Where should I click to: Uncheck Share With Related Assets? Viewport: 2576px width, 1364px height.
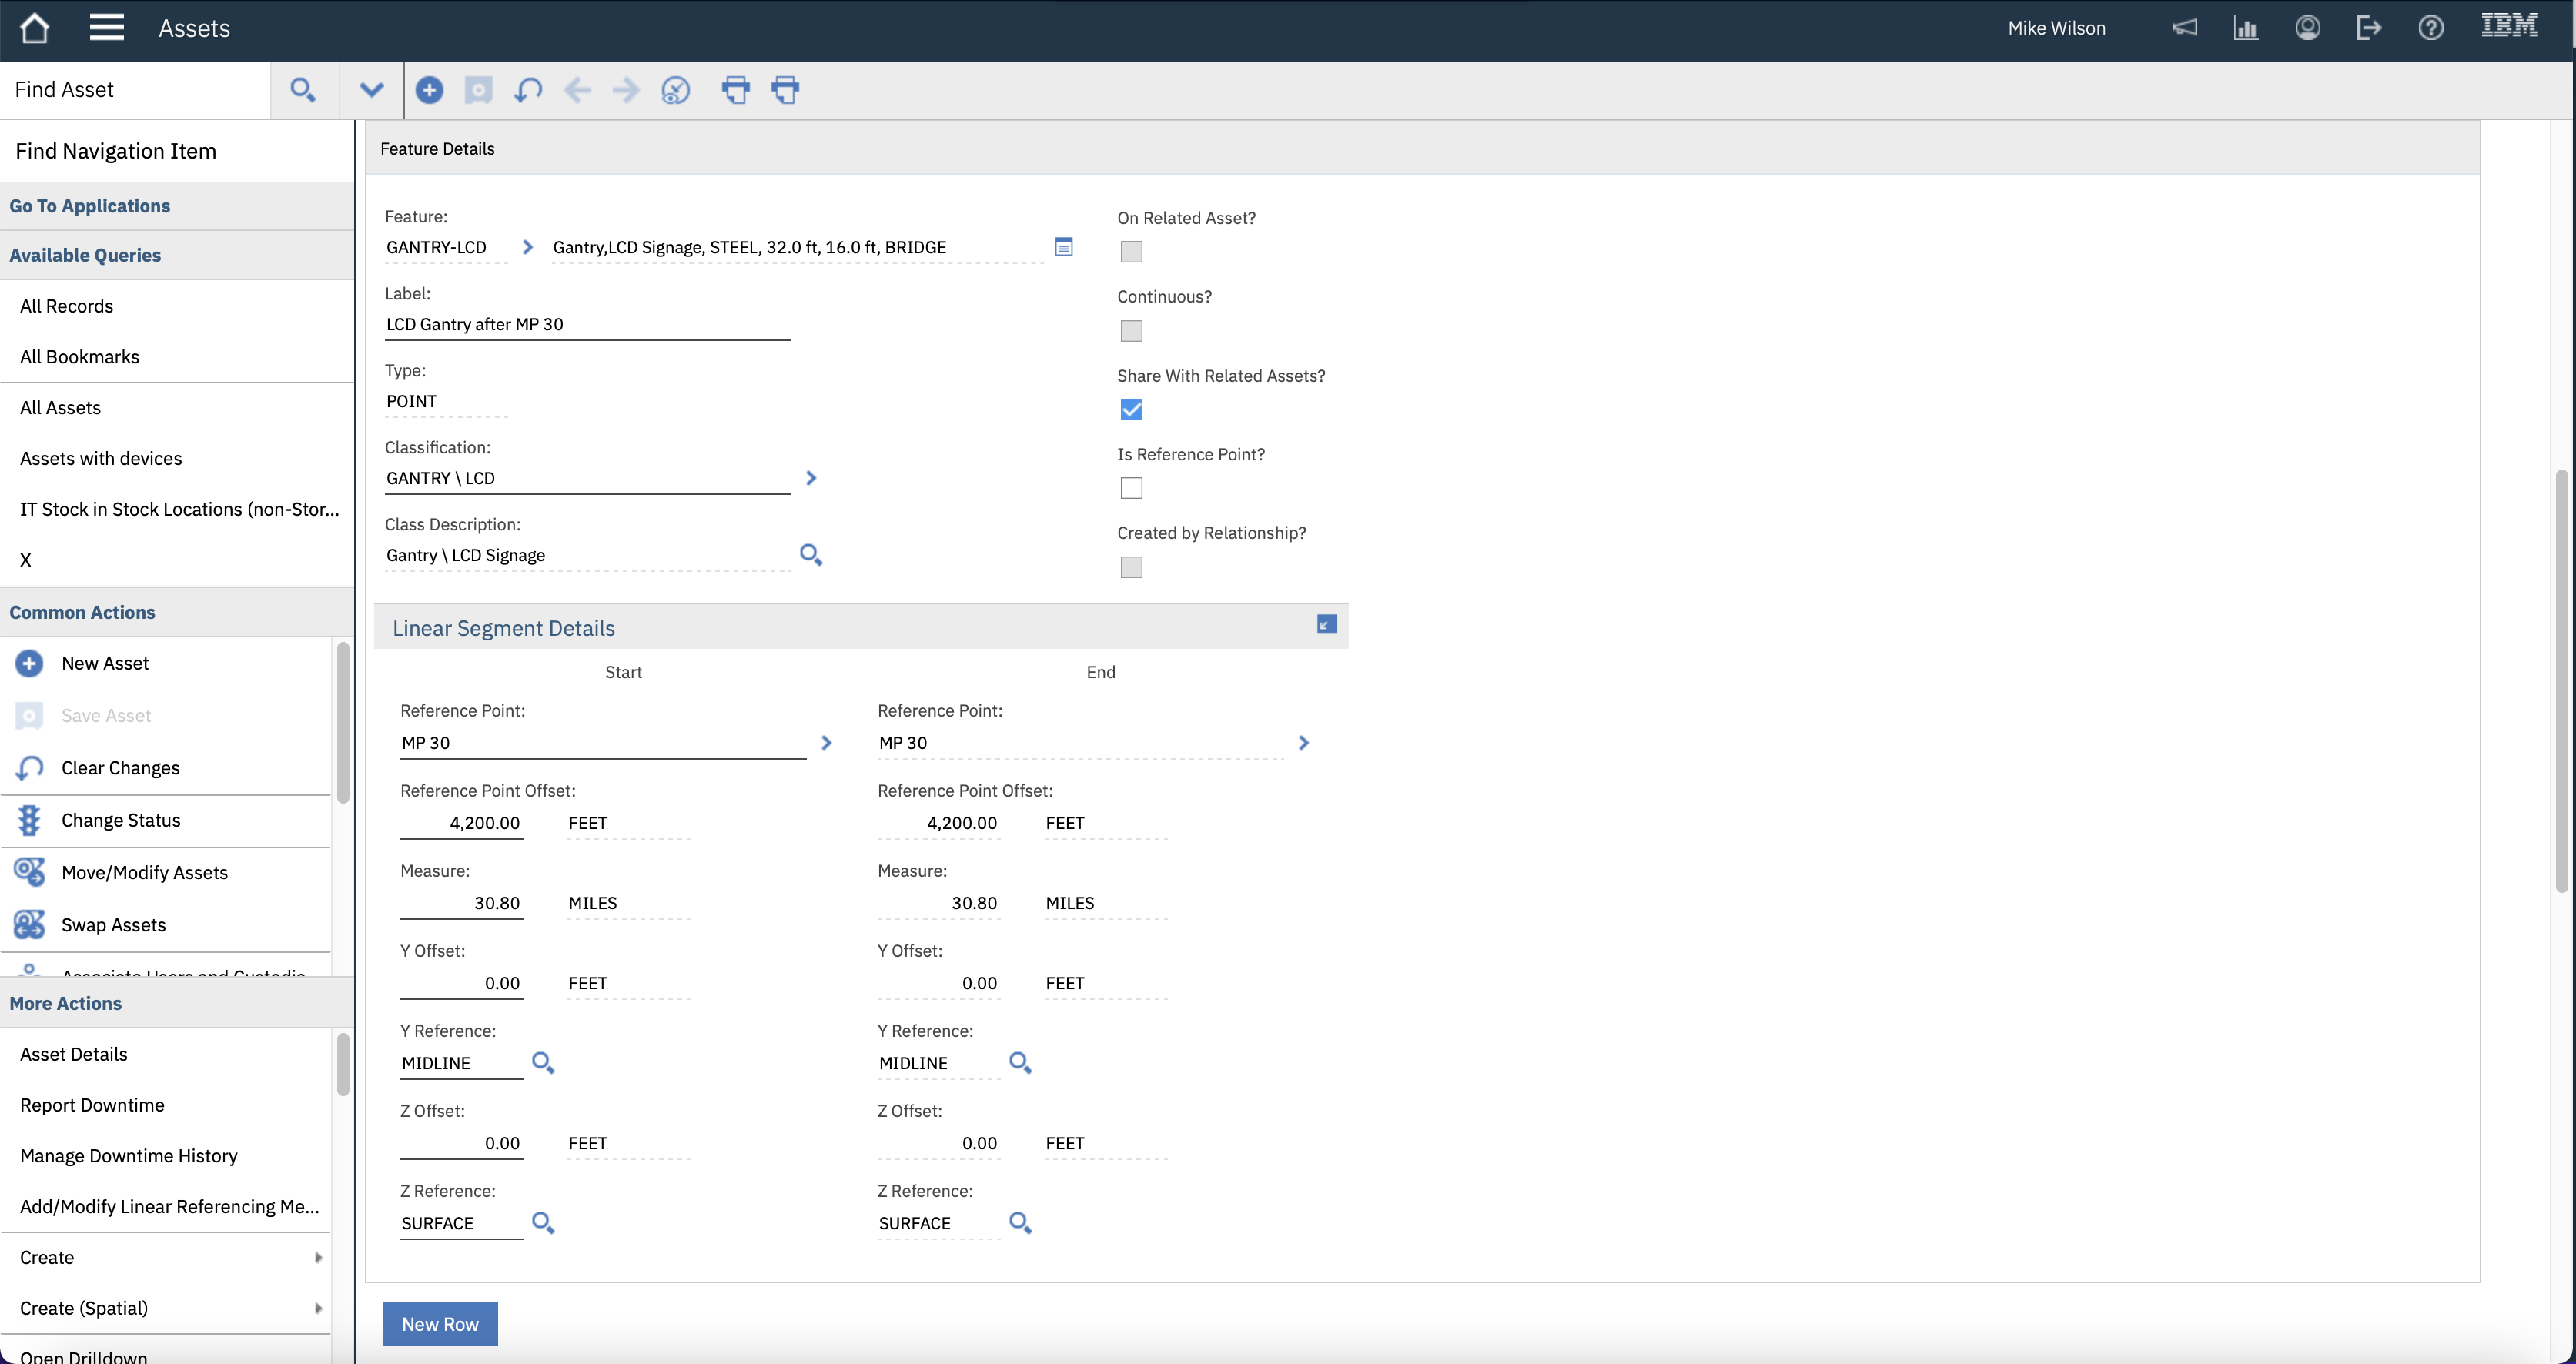coord(1131,409)
